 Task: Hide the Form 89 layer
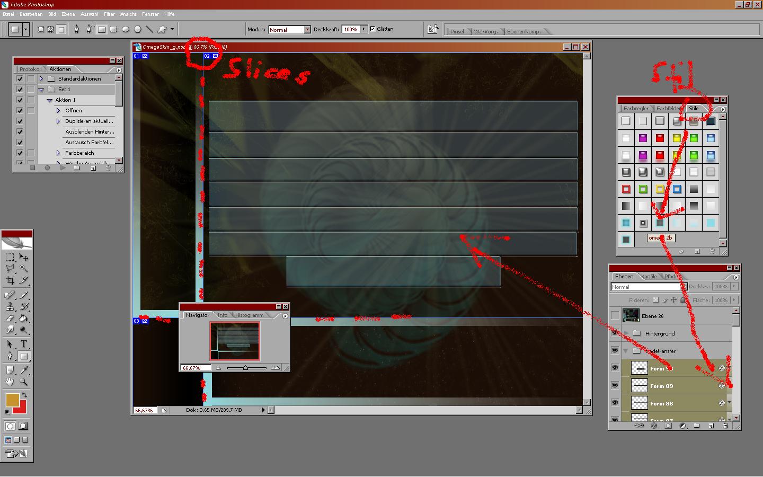tap(615, 385)
